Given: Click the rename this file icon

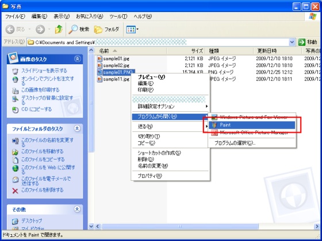Looking at the screenshot, I should [x=16, y=141].
